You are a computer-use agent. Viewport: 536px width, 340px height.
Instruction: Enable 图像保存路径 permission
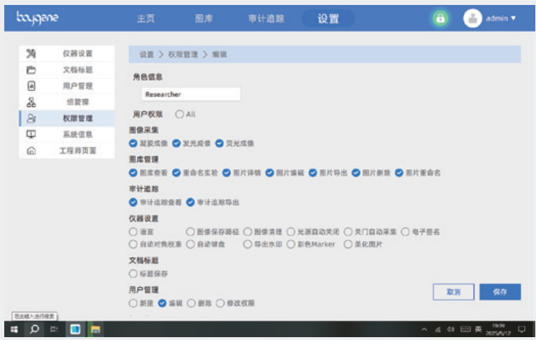pos(191,232)
